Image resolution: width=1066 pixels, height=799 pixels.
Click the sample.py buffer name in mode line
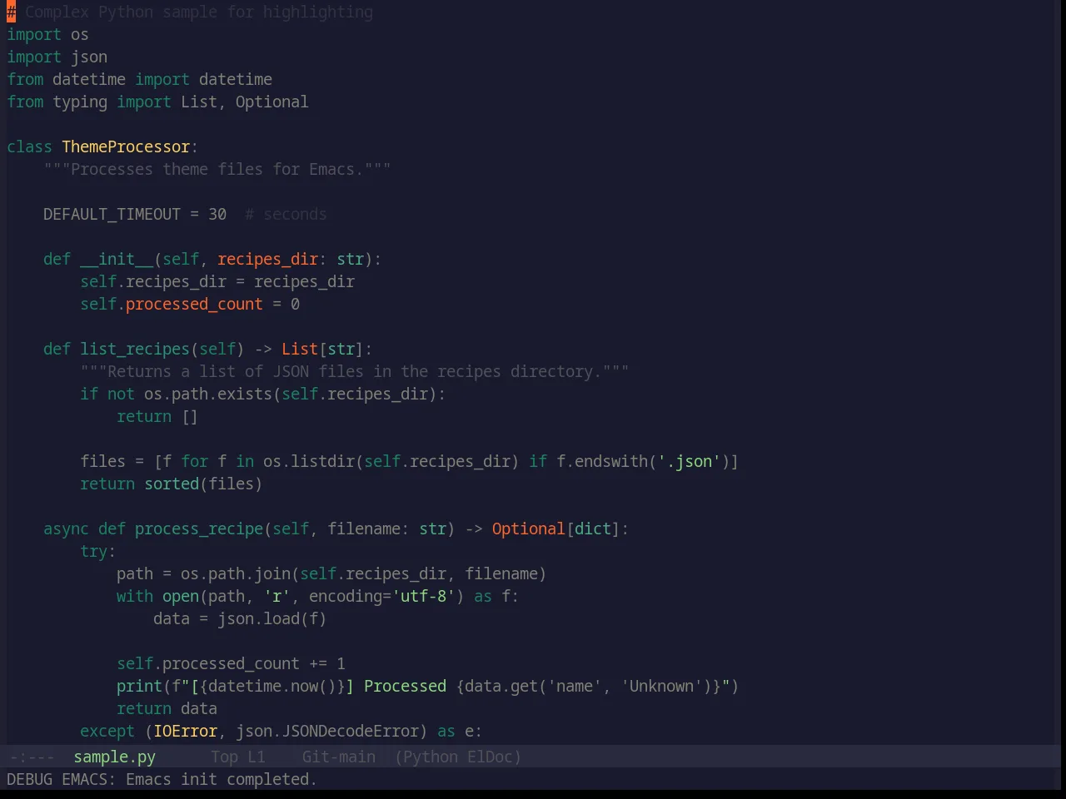pyautogui.click(x=115, y=757)
